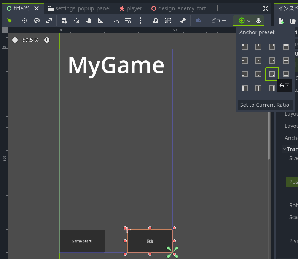Select the horizontal-center-wide anchor preset

[286, 60]
